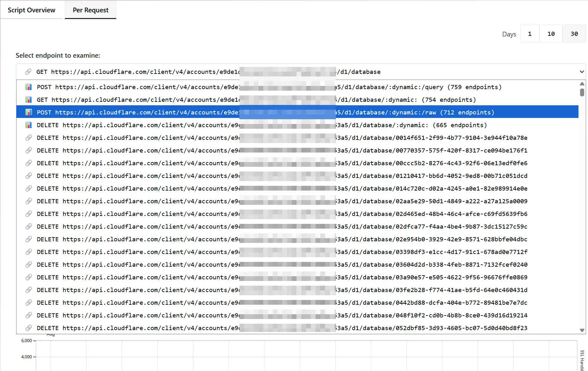Viewport: 588px width, 371px height.
Task: Click link icon for database 014c720c-d02a
Action: (x=29, y=188)
